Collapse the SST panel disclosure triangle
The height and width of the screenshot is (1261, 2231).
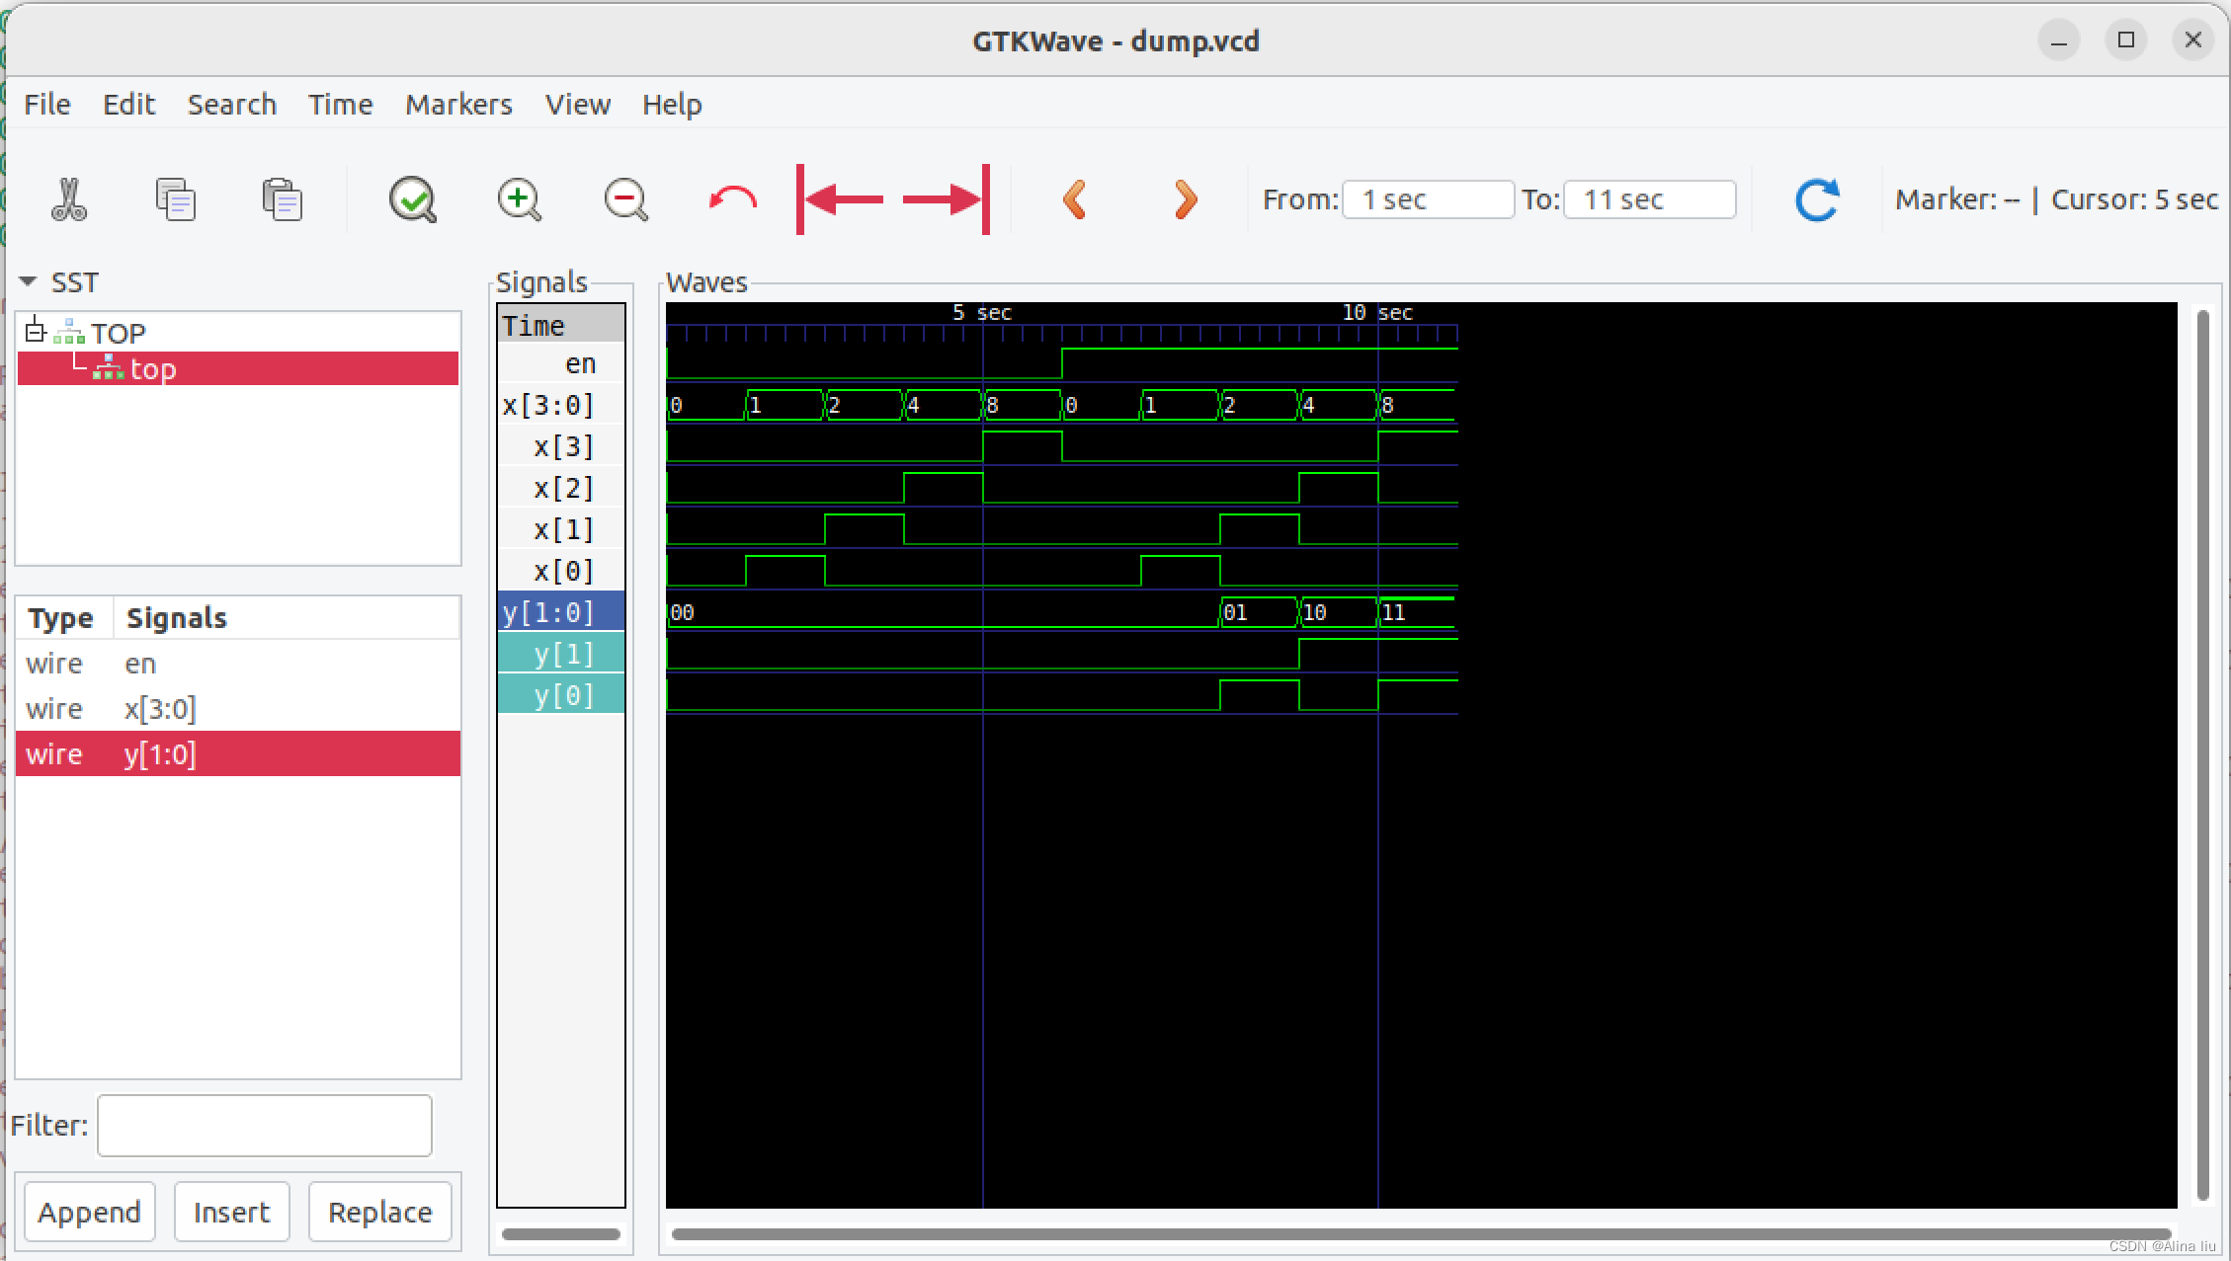click(29, 282)
